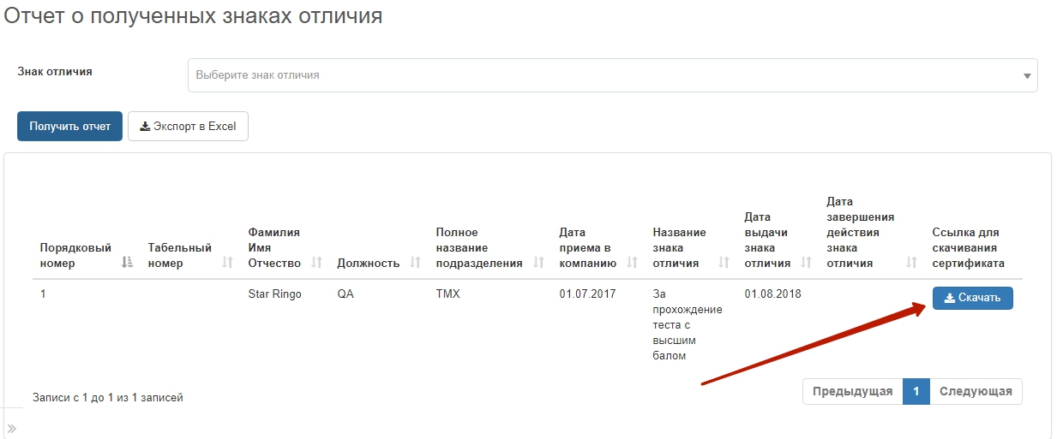Click 'Знак отличия' field label
The width and height of the screenshot is (1063, 439).
point(55,71)
